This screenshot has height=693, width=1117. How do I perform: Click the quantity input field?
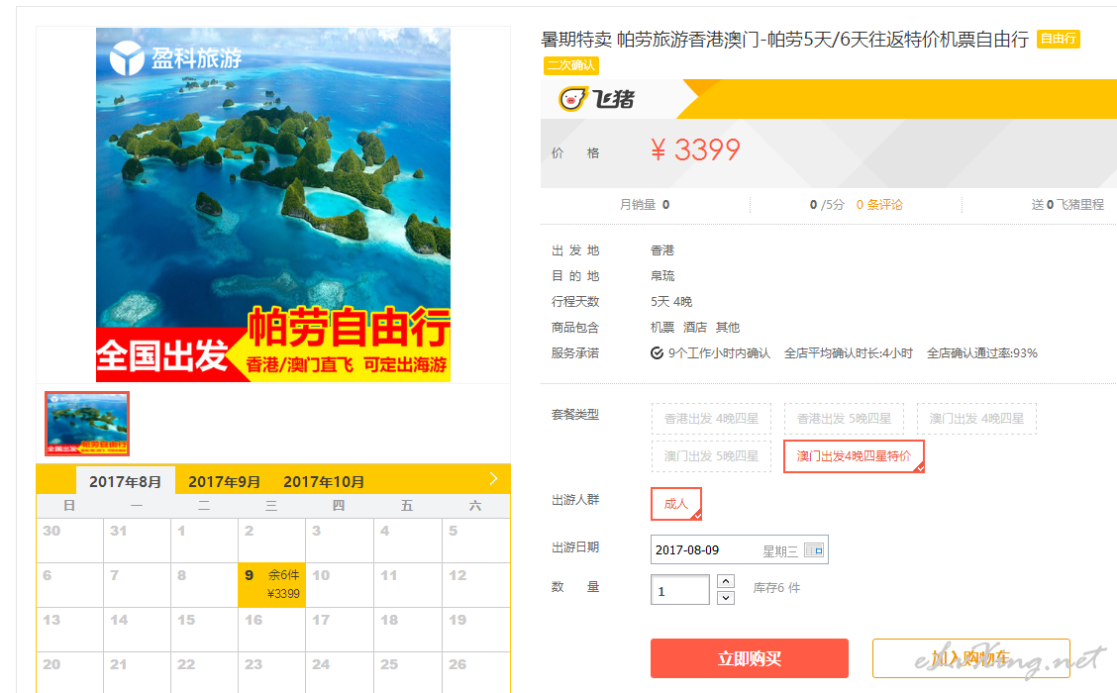click(x=679, y=590)
